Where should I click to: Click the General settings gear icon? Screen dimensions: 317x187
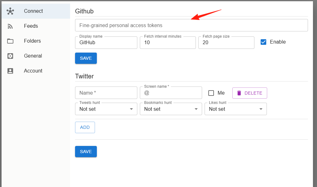(10, 56)
